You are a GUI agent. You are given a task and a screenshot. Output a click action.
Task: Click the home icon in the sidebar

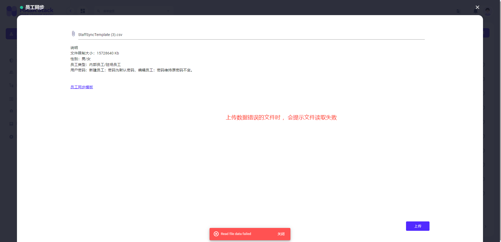[x=11, y=111]
